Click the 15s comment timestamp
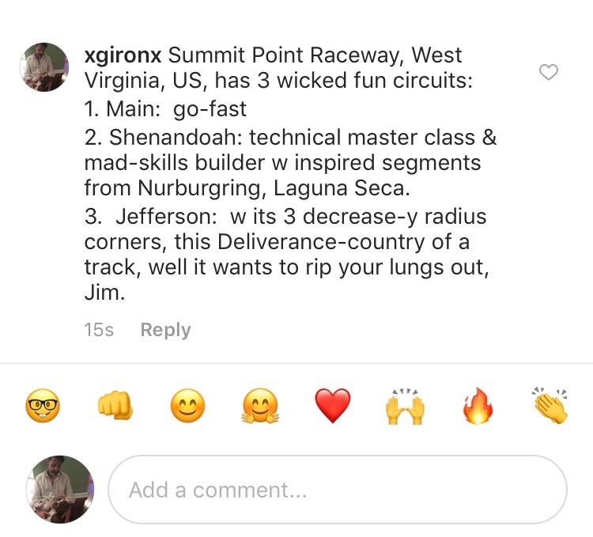 [x=99, y=329]
